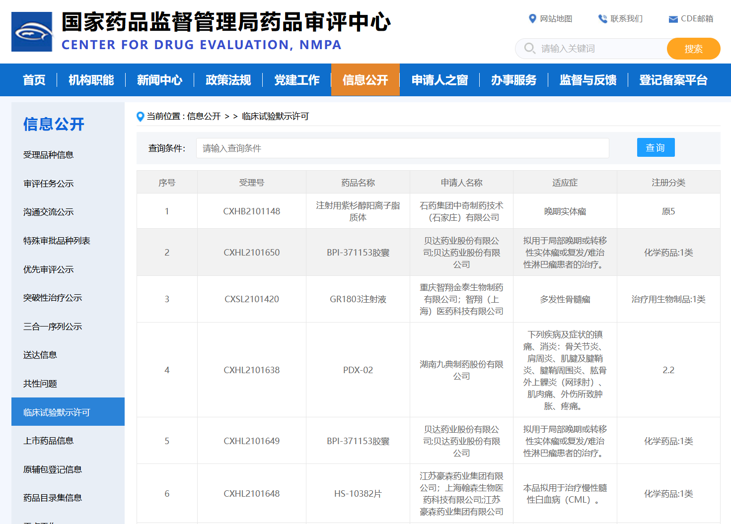Click the 受理号 column header

[x=251, y=183]
